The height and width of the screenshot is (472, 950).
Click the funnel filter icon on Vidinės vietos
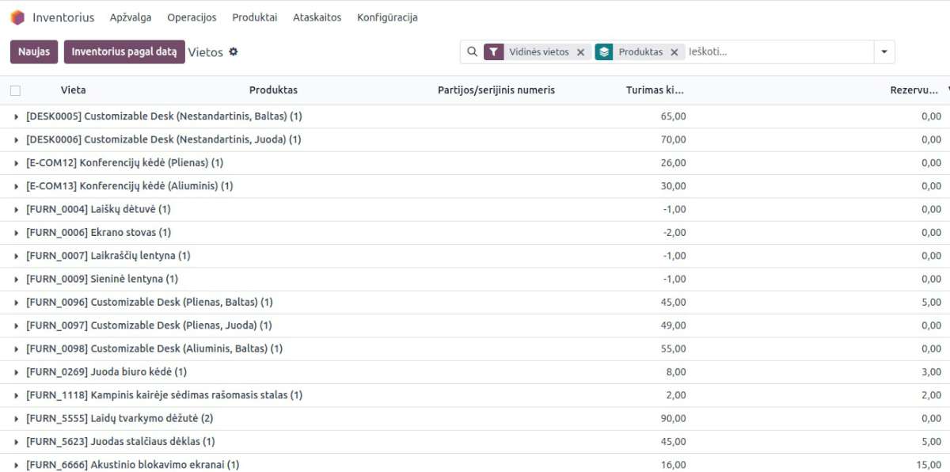[493, 52]
